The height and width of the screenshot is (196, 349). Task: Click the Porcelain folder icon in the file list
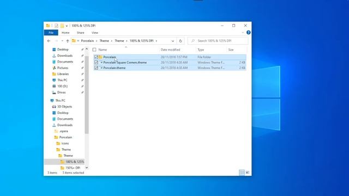(x=100, y=57)
